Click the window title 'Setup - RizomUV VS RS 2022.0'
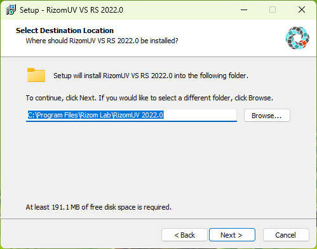Viewport: 317px width, 249px height. point(71,10)
